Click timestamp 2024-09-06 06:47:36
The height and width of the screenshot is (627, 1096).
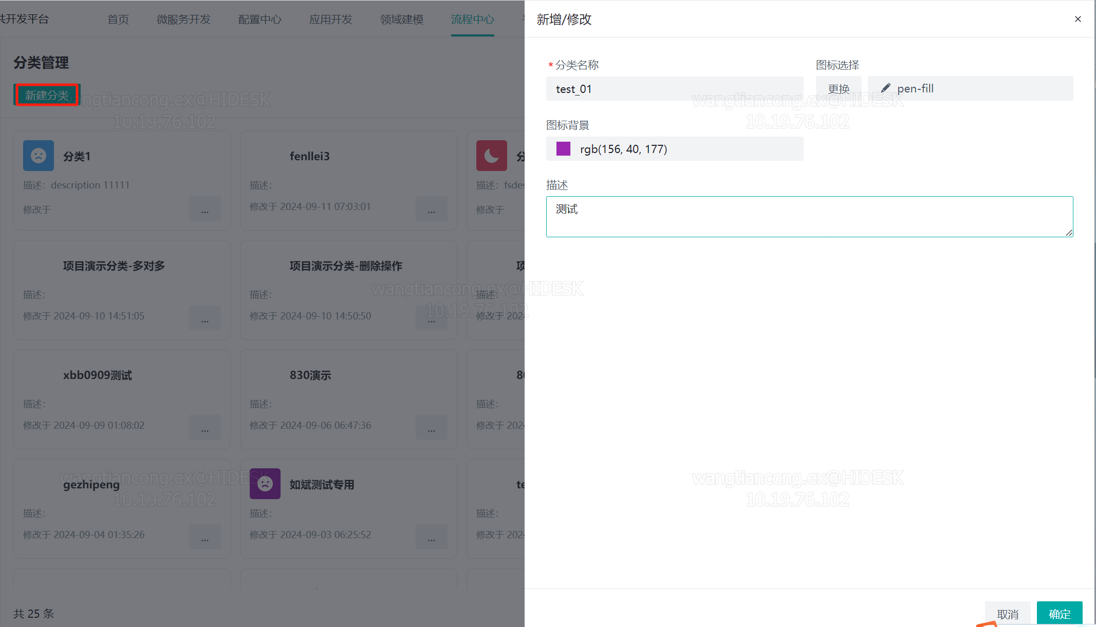[325, 425]
